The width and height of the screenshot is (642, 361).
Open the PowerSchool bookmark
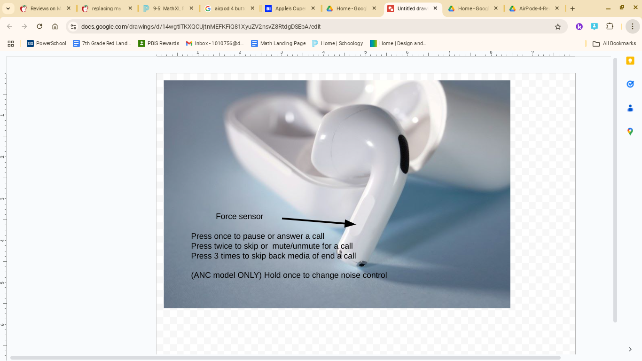click(x=47, y=43)
